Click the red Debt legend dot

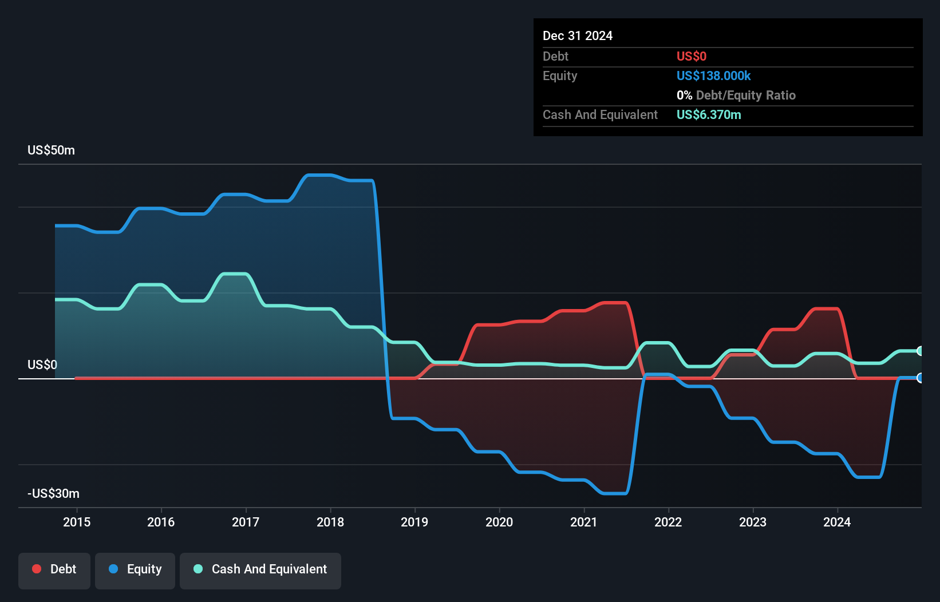coord(37,569)
